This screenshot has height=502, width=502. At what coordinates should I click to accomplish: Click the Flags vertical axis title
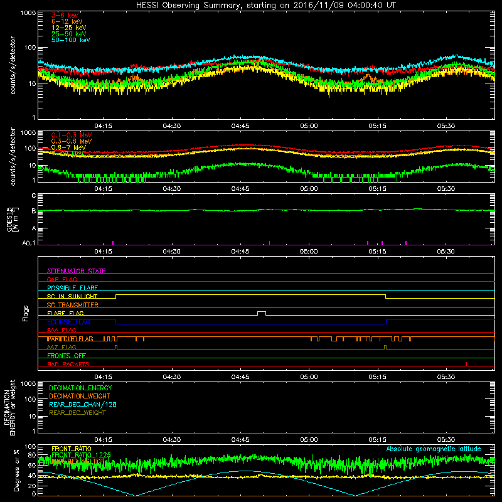[25, 313]
